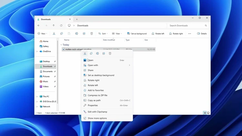The height and width of the screenshot is (136, 242).
Task: Cut the file using the toolbar scissors icon
Action: [x=54, y=34]
